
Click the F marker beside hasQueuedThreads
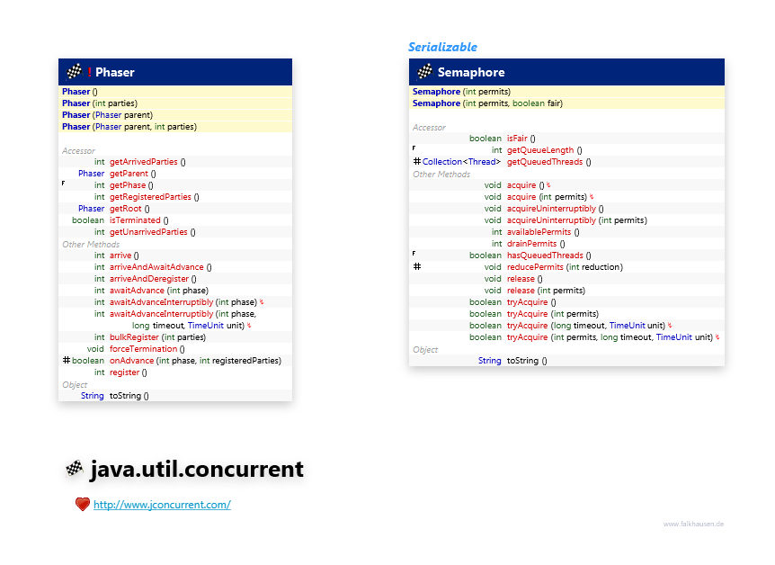click(414, 254)
